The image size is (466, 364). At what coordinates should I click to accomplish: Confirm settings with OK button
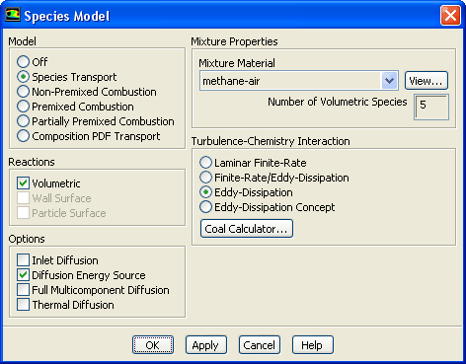coord(153,345)
